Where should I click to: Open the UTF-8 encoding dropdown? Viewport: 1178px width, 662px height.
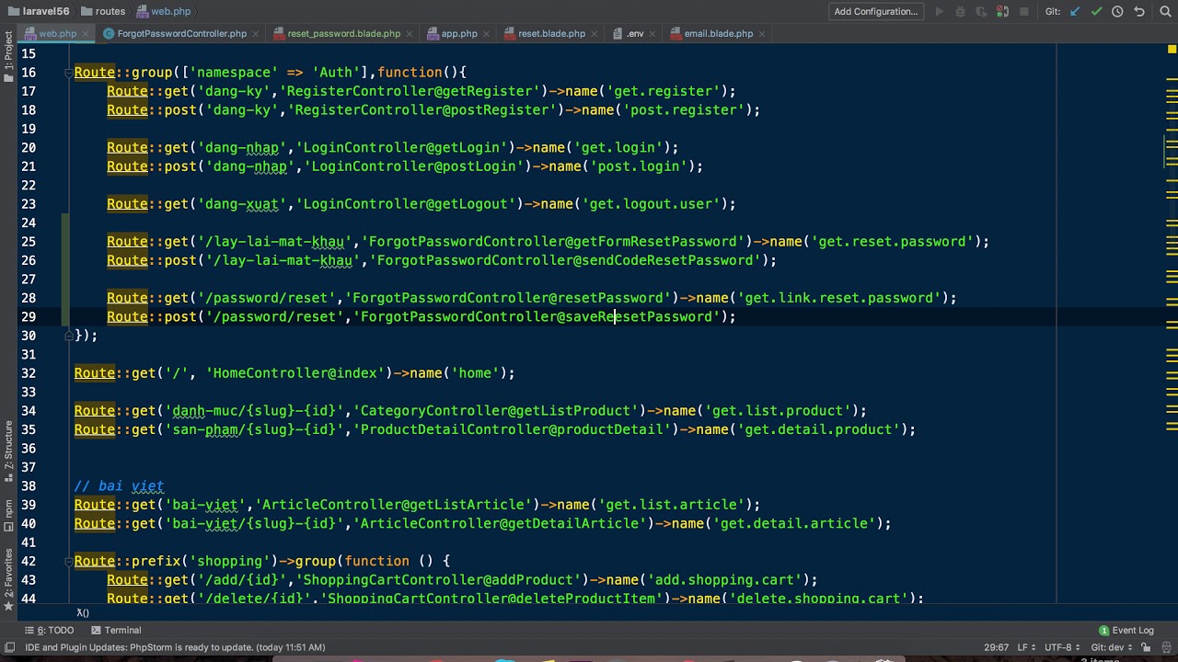pos(1060,647)
